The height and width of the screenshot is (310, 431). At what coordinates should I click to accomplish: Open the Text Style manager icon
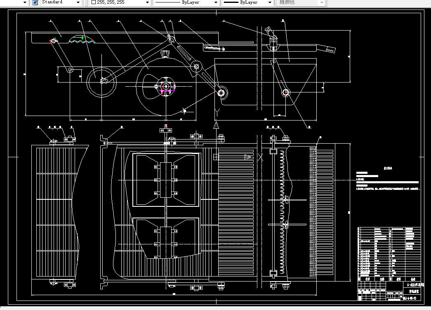pos(35,2)
